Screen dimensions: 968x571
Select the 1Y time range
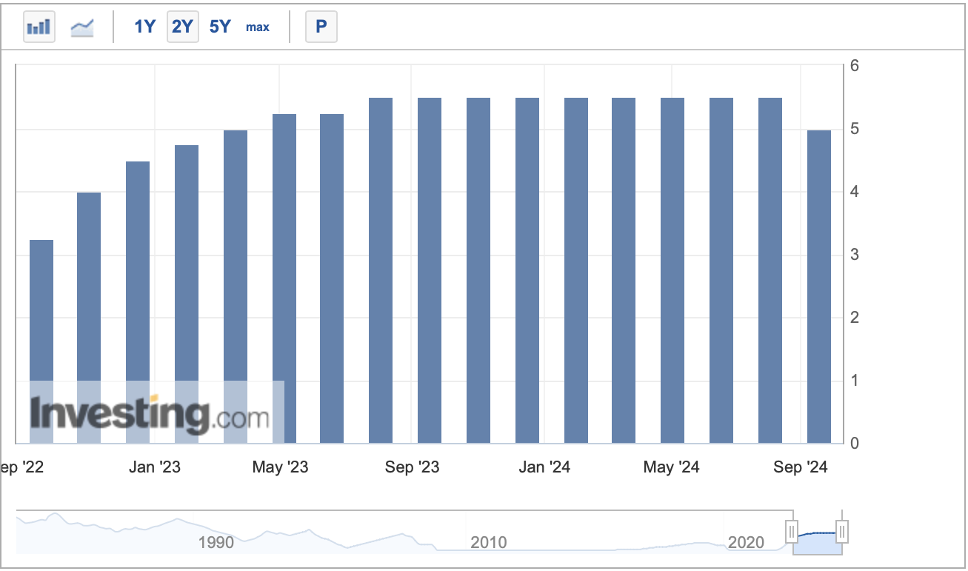[x=144, y=27]
